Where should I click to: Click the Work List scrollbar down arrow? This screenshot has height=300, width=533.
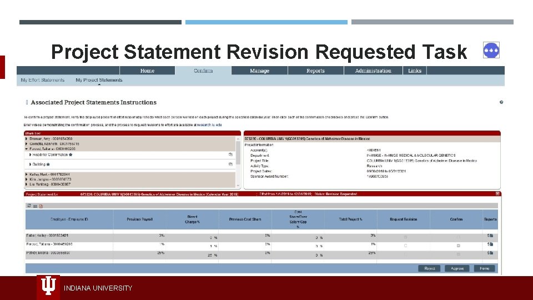(x=238, y=186)
